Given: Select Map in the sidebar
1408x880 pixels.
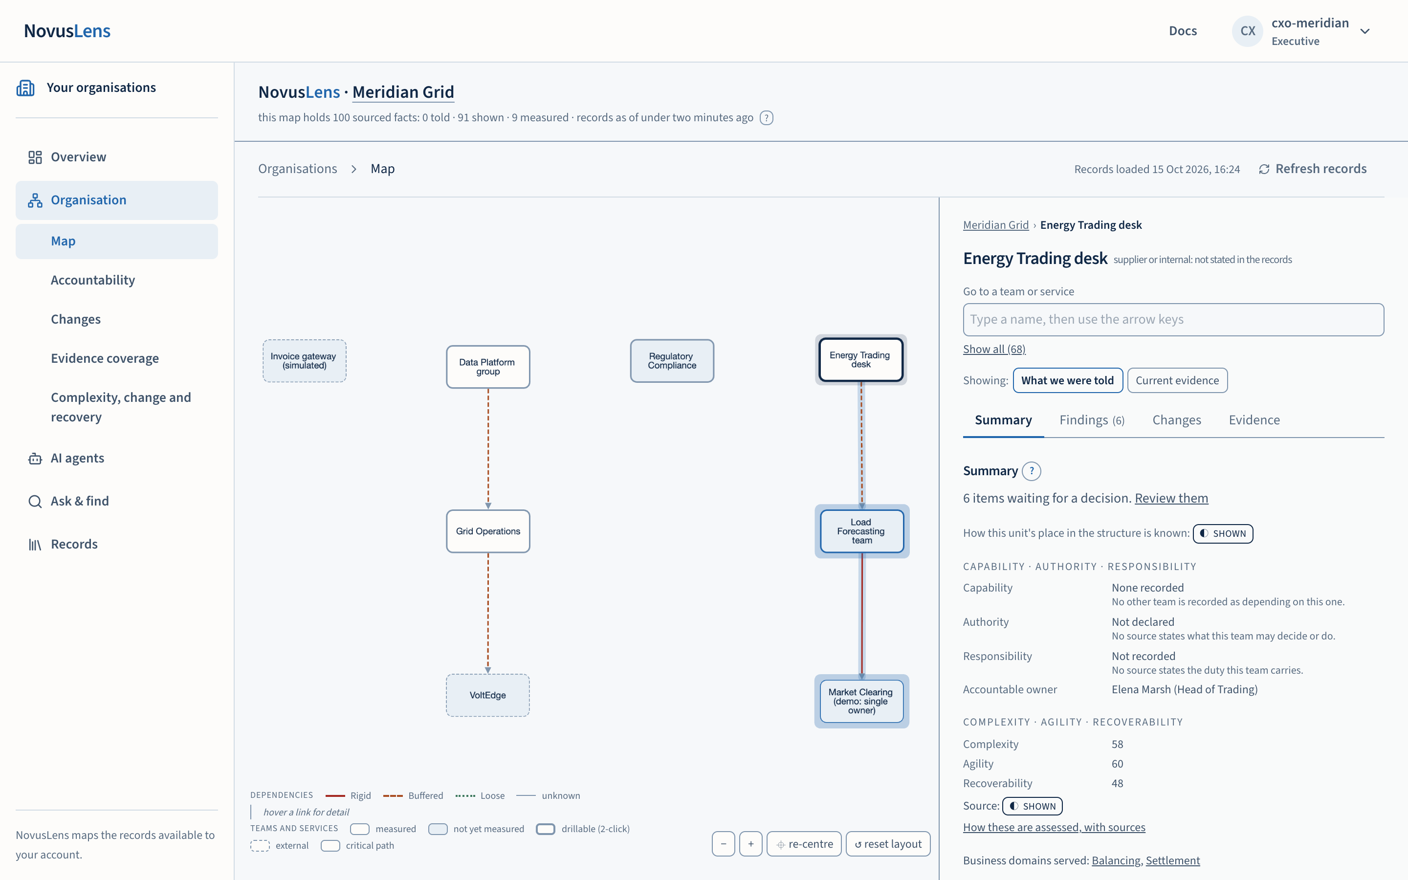Looking at the screenshot, I should click(x=116, y=241).
